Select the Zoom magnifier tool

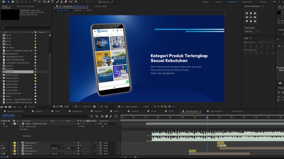(17, 2)
